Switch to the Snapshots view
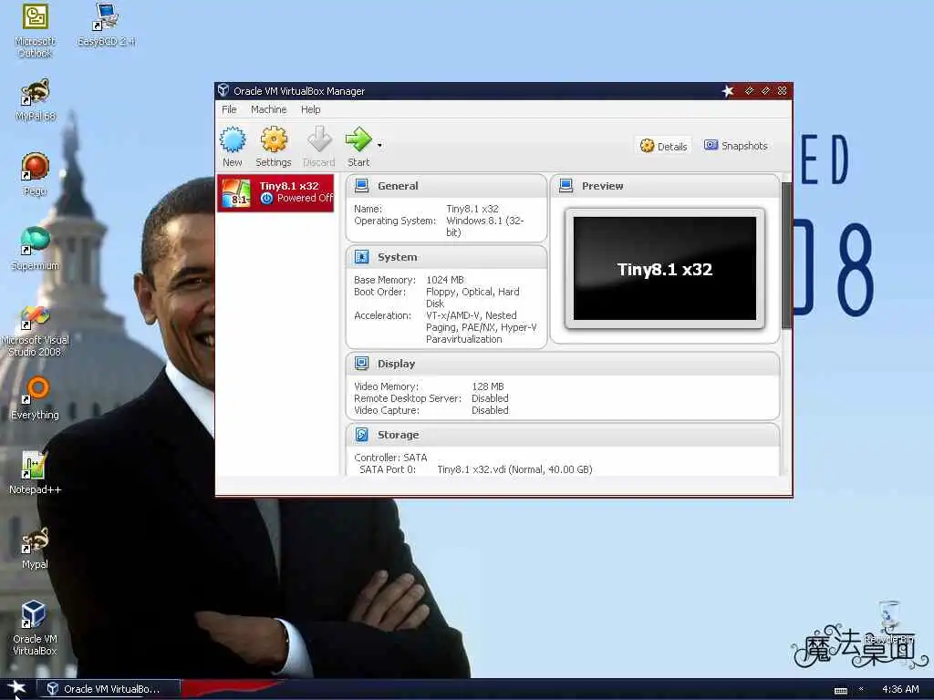This screenshot has width=934, height=700. [x=736, y=145]
